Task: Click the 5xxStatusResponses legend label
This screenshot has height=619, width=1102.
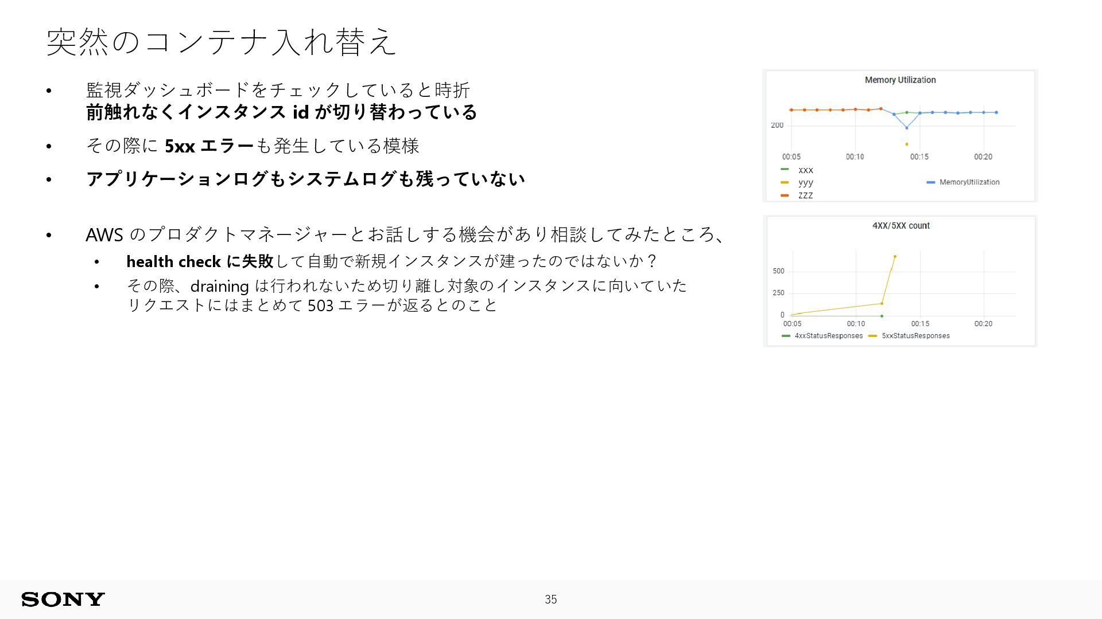Action: (x=915, y=336)
